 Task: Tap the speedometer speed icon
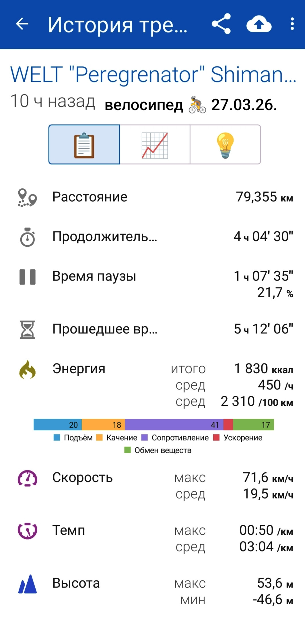(x=28, y=478)
